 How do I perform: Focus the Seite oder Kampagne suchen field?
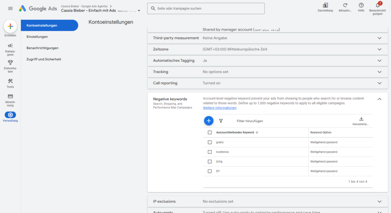pos(206,8)
